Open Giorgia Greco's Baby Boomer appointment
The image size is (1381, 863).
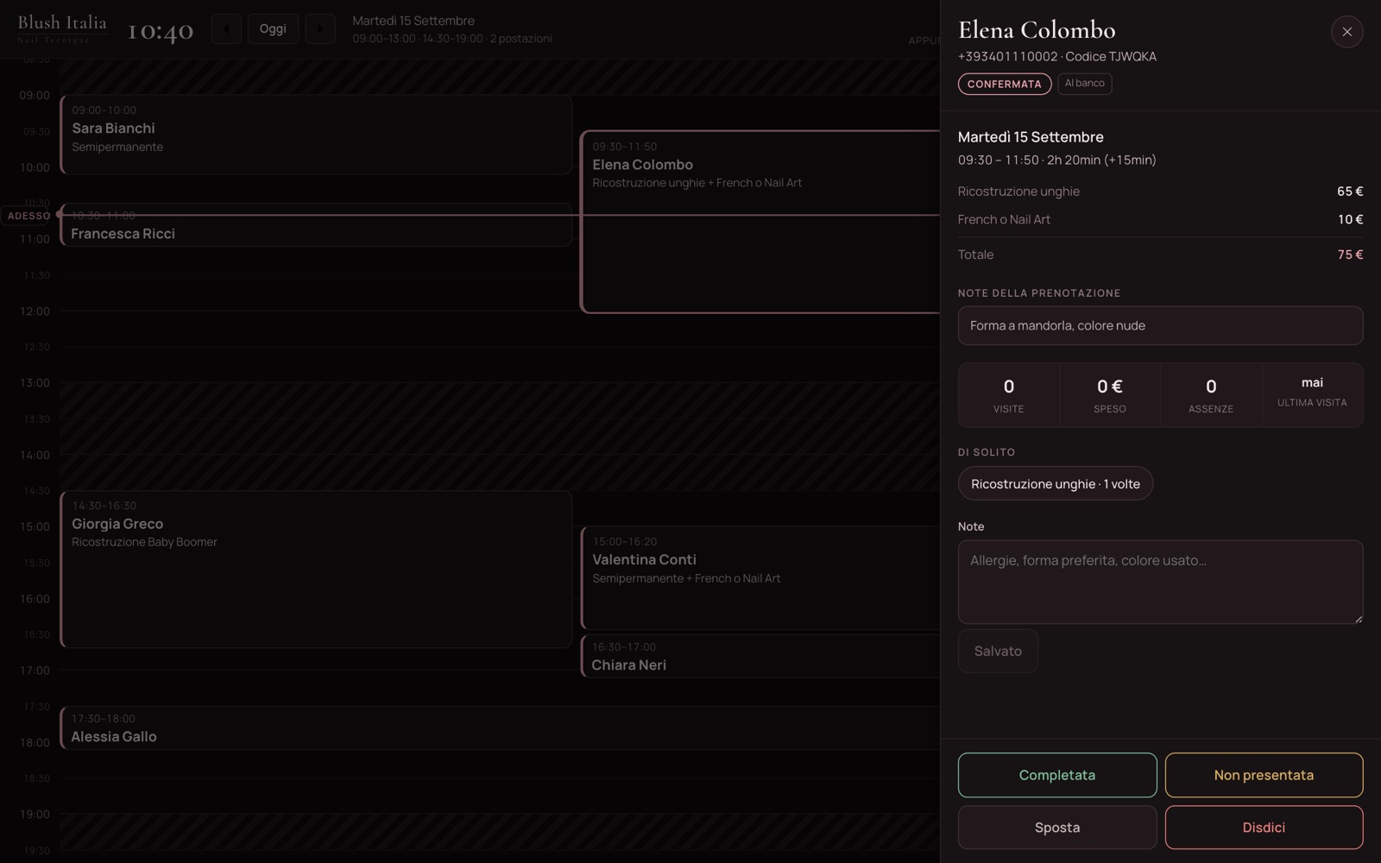(x=316, y=570)
